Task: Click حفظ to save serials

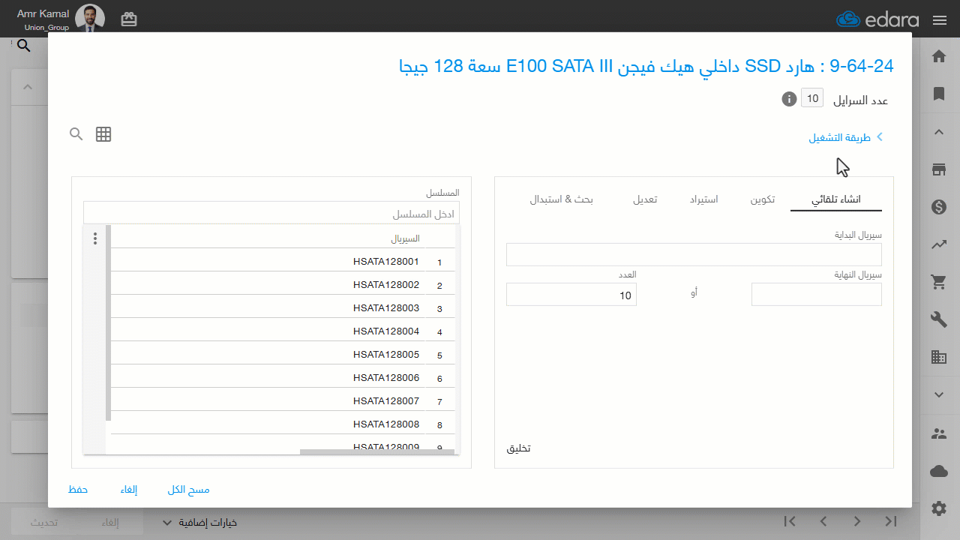Action: point(78,490)
